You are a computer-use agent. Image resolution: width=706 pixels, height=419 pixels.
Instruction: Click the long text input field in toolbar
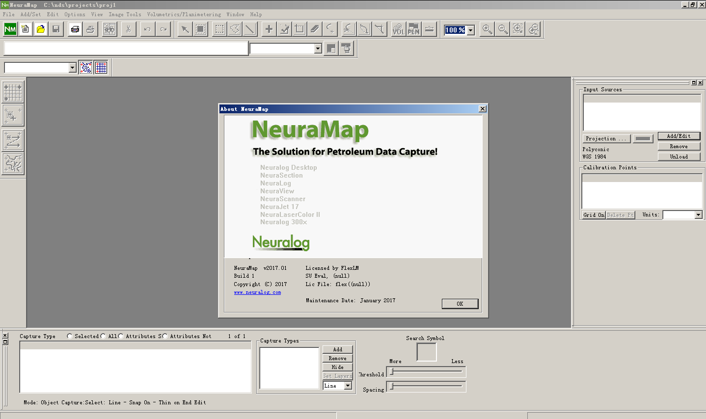(x=126, y=49)
